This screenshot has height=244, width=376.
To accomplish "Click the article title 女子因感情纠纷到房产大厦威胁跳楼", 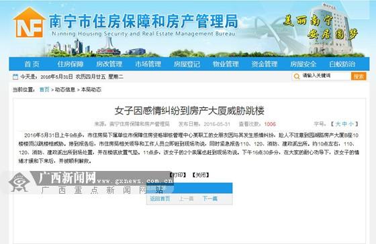I will click(189, 111).
